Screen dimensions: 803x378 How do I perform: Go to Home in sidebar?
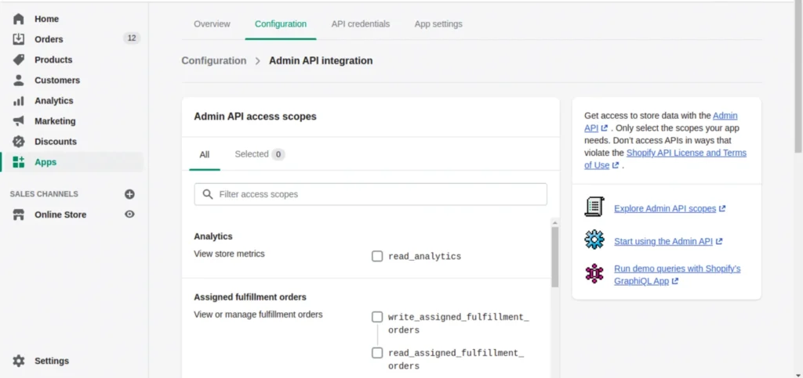click(x=46, y=19)
